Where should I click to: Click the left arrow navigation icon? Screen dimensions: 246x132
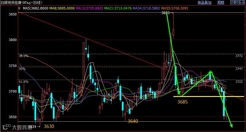click(x=232, y=2)
